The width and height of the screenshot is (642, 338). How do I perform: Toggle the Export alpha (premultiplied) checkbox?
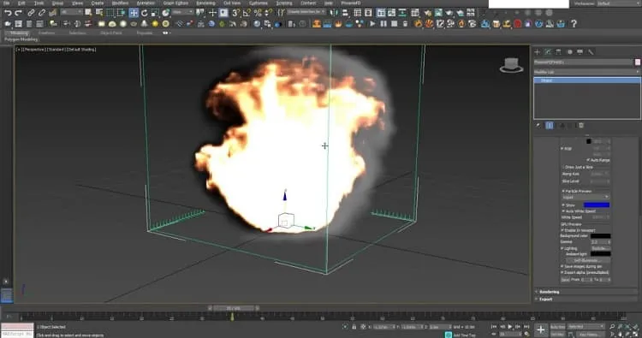click(x=562, y=272)
